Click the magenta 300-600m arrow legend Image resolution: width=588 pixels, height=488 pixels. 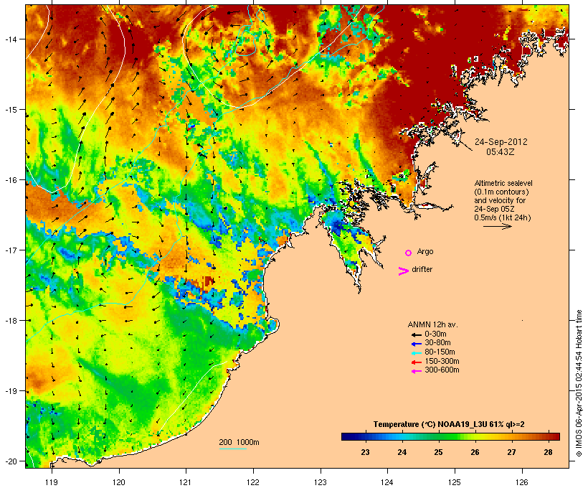(417, 371)
